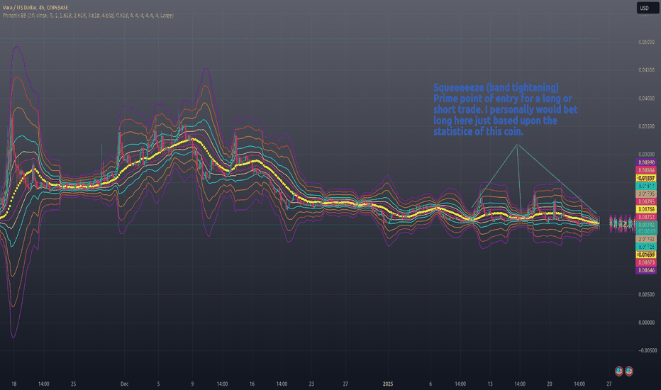Click the 13 date label on time axis
This screenshot has height=390, width=661.
(x=490, y=384)
